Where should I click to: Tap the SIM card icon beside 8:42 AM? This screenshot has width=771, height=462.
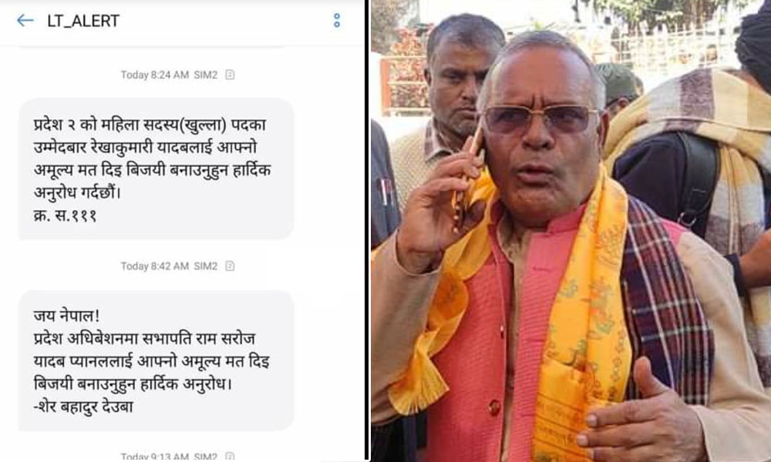point(230,266)
